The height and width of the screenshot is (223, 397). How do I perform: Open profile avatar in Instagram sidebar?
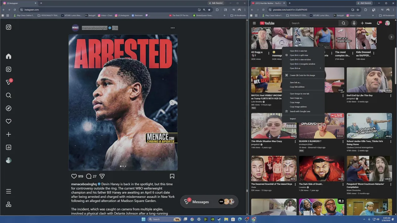pos(9,160)
